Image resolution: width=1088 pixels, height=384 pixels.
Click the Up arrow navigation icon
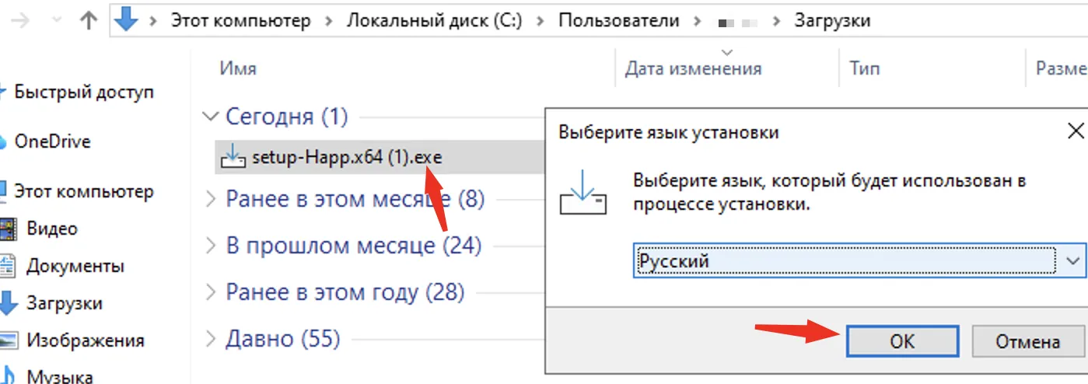coord(88,21)
